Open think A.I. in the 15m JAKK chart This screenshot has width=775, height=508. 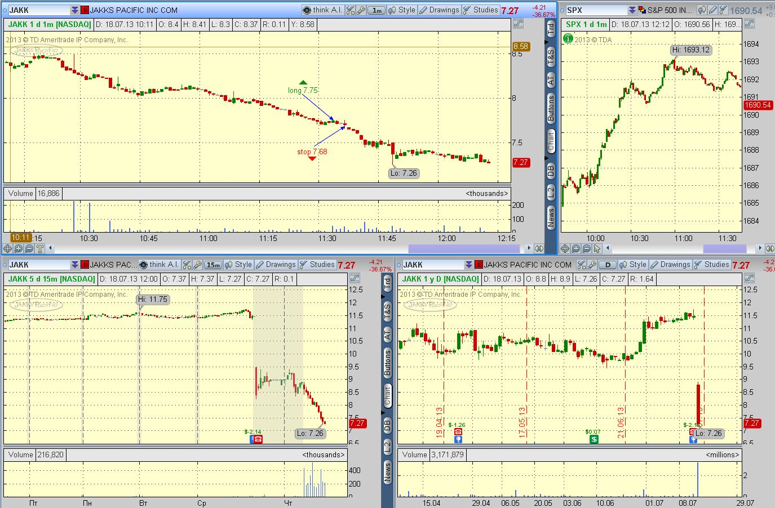[159, 265]
